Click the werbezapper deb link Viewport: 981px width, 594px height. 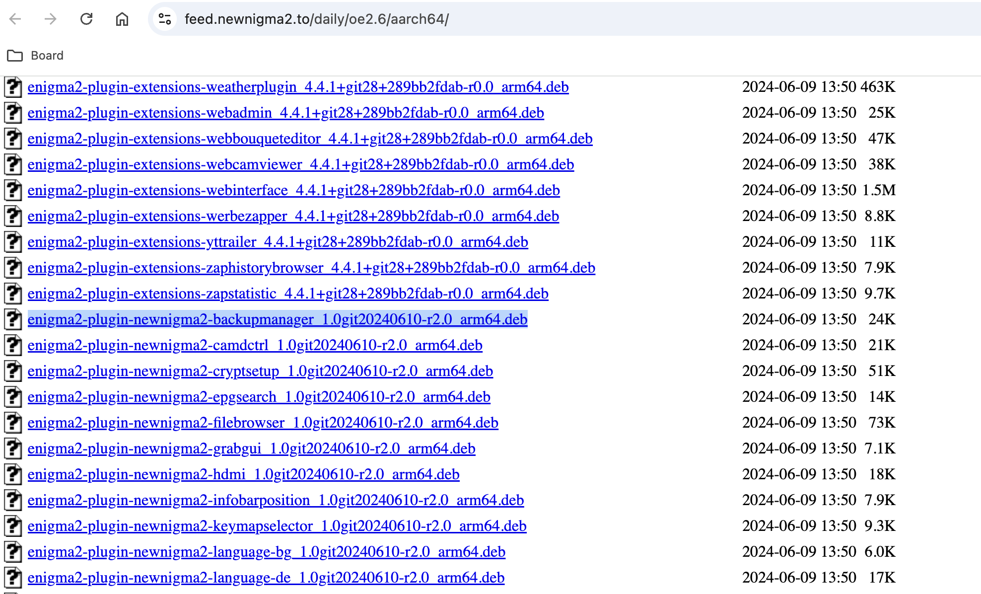(293, 217)
